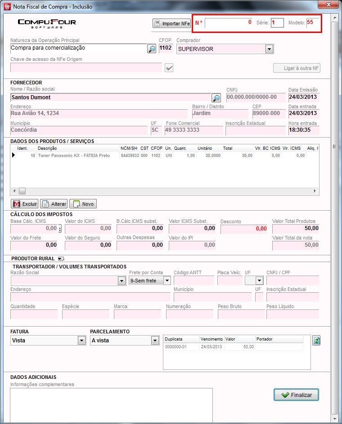
Task: Click Alterar to edit the product
Action: (54, 204)
